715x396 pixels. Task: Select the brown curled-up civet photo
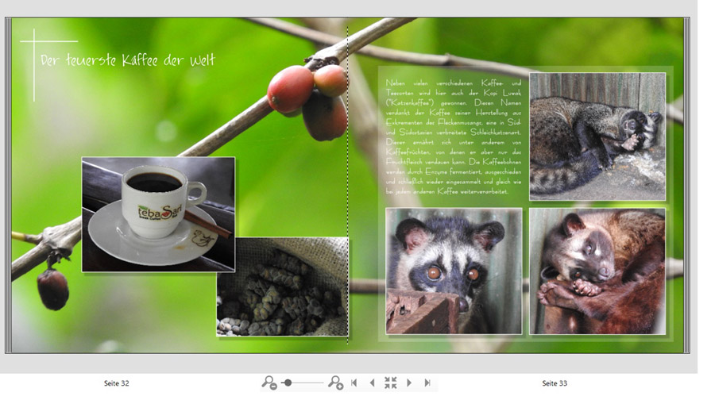597,271
